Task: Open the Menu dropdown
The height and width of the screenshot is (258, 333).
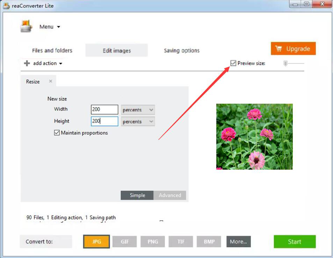Action: (50, 27)
